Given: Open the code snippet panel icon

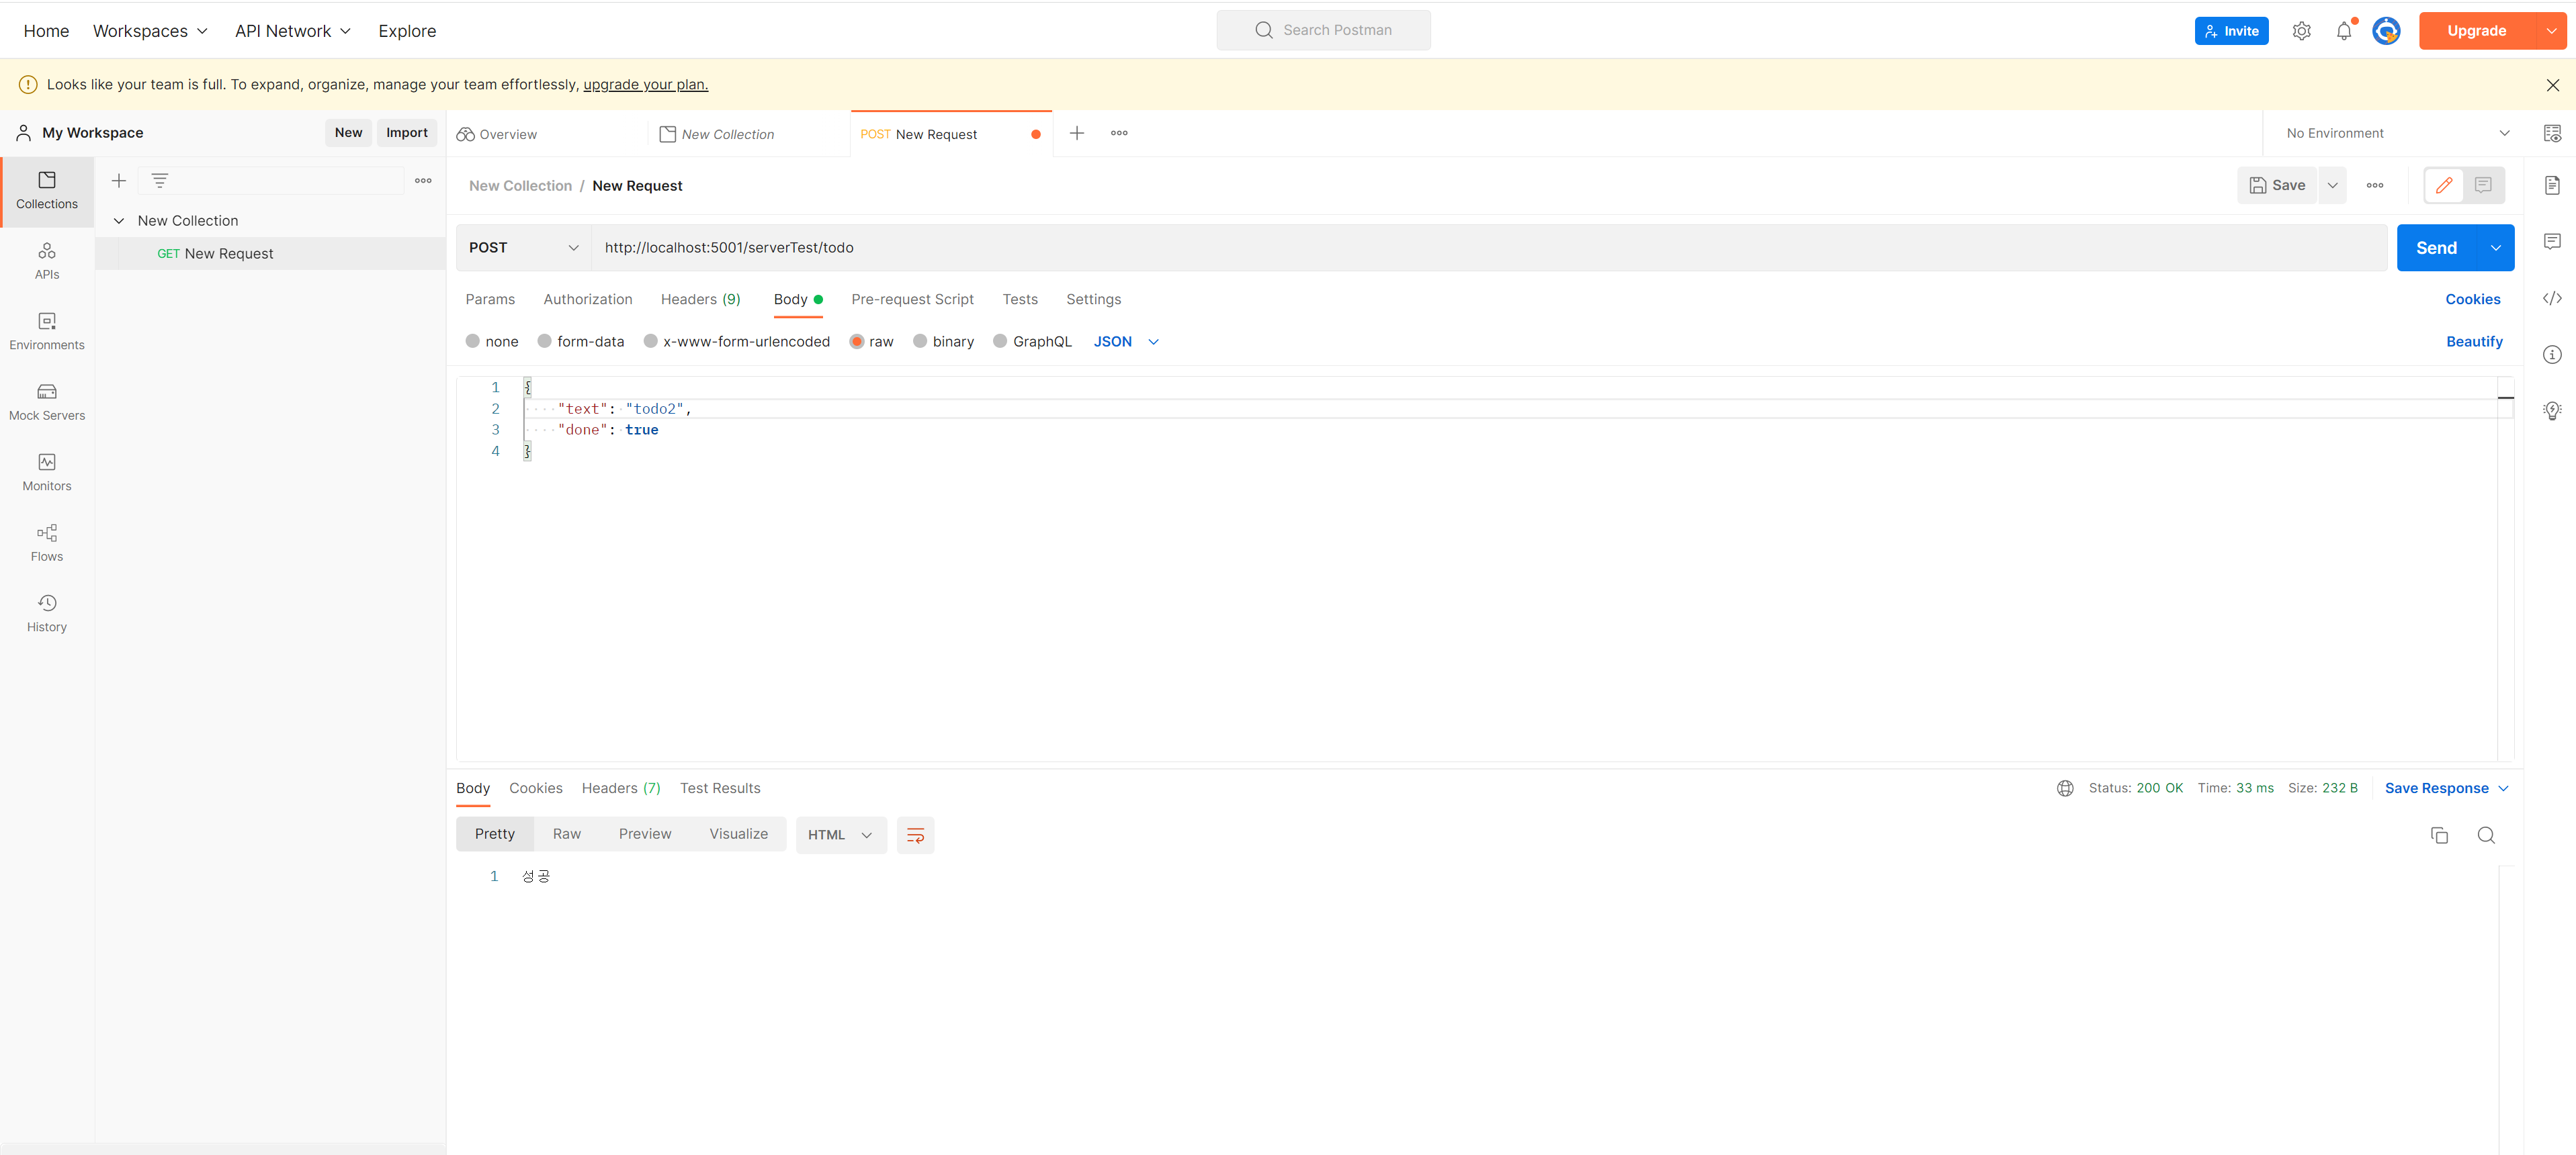Looking at the screenshot, I should (2551, 299).
